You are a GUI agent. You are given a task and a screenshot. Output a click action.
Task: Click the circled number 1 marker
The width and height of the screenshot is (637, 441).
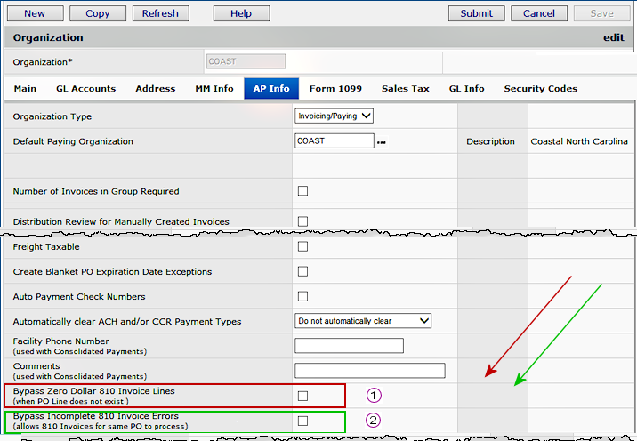click(374, 395)
